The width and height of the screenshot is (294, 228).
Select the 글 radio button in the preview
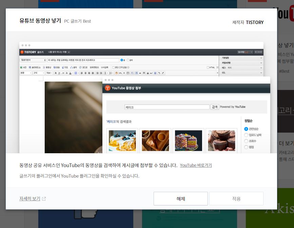click(122, 60)
